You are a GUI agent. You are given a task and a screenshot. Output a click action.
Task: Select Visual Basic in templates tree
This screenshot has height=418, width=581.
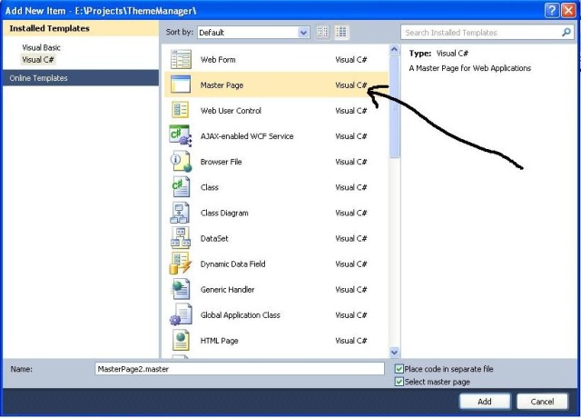click(x=41, y=47)
